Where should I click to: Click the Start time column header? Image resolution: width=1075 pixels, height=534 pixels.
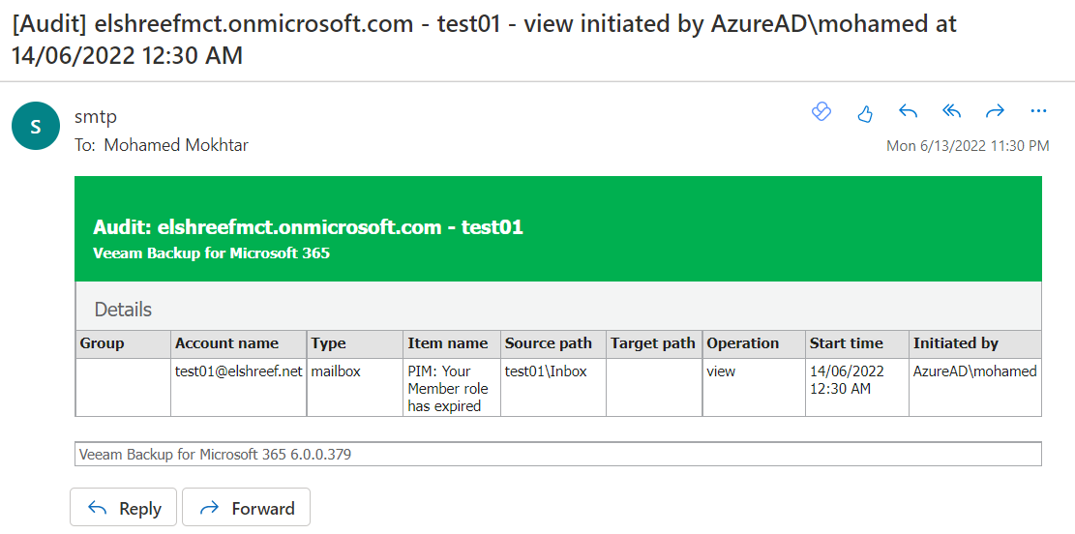coord(847,343)
